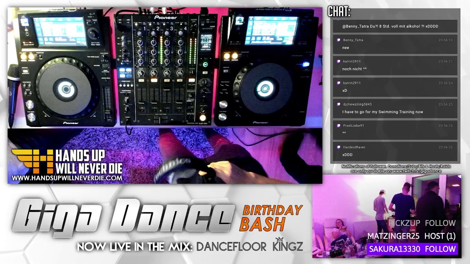Screen dimensions: 470x264
Task: Click the '@Benny_Tatra Du?! 8 Std.' message
Action: coord(390,26)
